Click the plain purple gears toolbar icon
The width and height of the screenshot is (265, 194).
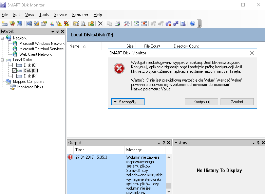pyautogui.click(x=176, y=23)
